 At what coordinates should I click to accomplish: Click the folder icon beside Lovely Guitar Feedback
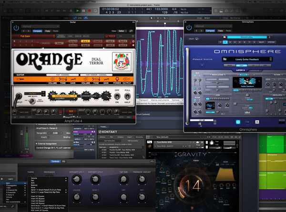(x=225, y=59)
